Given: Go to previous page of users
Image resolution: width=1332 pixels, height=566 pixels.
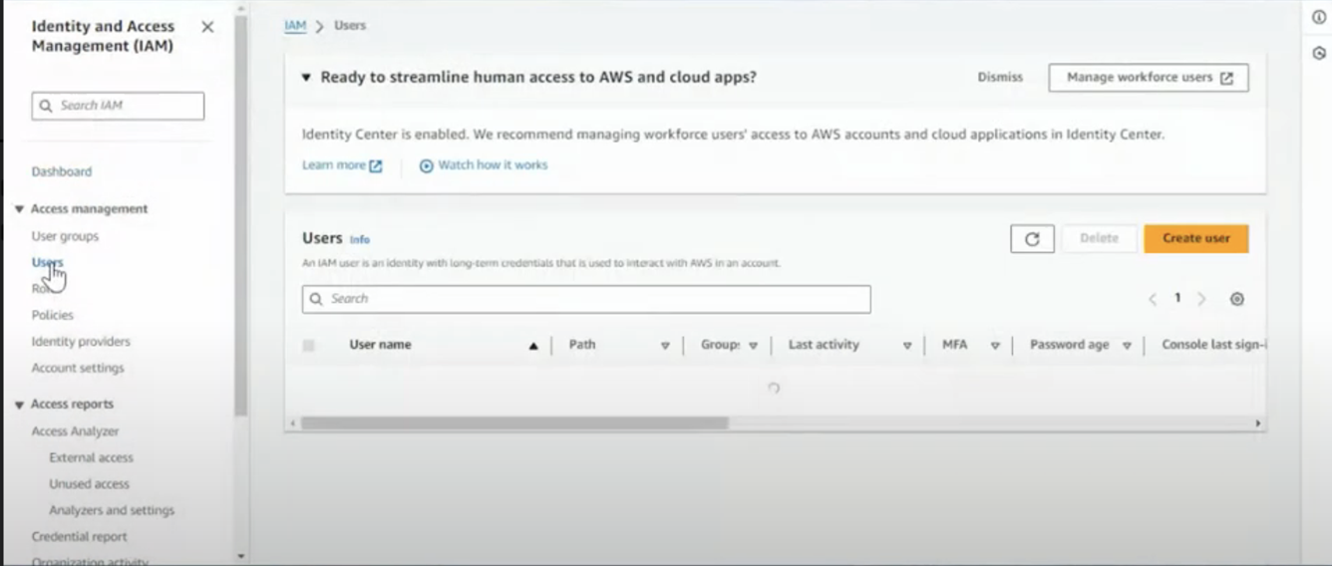Looking at the screenshot, I should pyautogui.click(x=1153, y=299).
